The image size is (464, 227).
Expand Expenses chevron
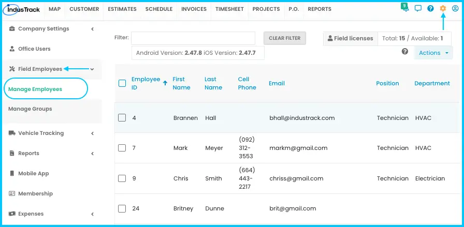click(x=93, y=214)
